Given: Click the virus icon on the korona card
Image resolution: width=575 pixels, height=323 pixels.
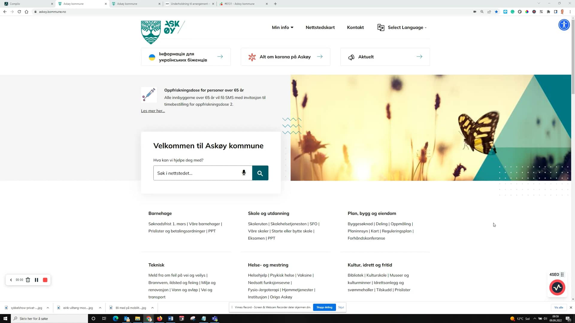Looking at the screenshot, I should tap(252, 57).
